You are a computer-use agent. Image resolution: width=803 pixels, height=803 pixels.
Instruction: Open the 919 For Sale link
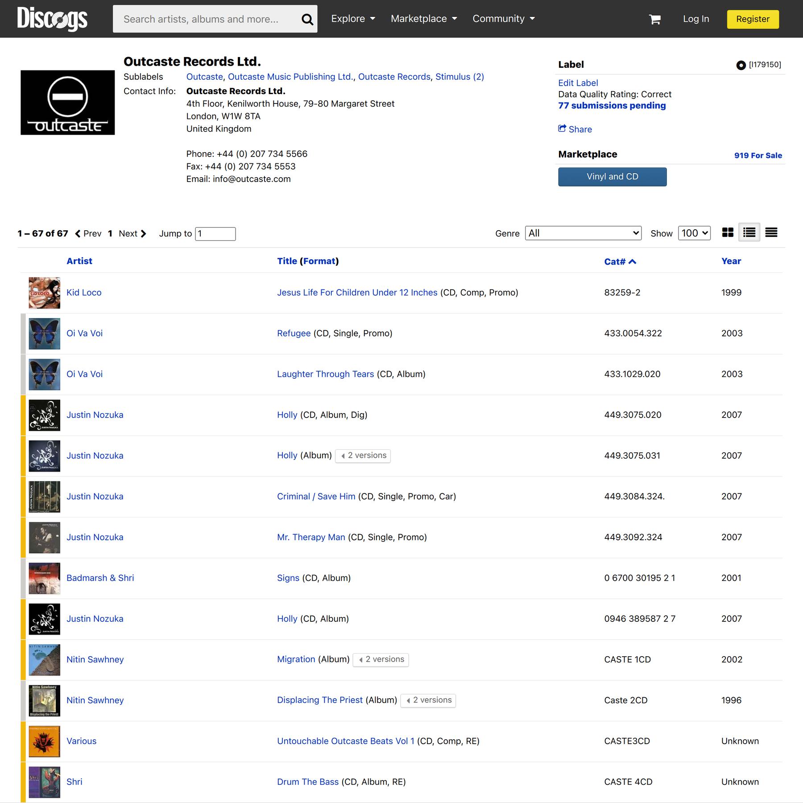[x=758, y=155]
